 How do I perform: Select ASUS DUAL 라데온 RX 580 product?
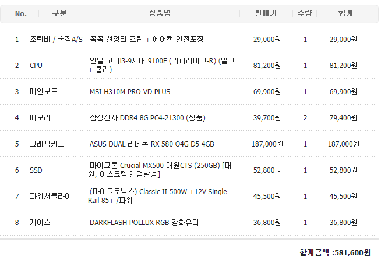tap(151, 144)
